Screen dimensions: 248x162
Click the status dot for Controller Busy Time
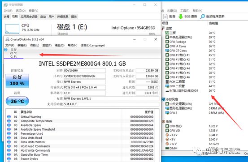click(9, 154)
